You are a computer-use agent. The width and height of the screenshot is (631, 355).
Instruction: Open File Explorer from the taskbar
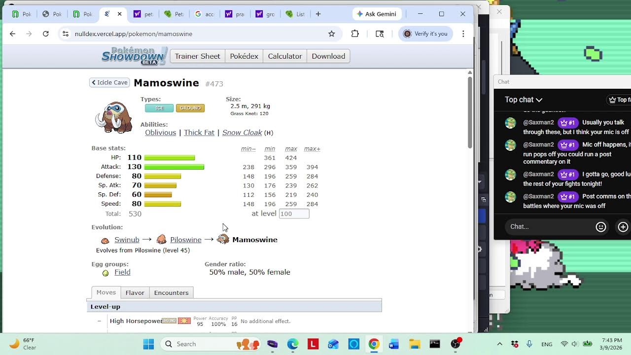414,344
